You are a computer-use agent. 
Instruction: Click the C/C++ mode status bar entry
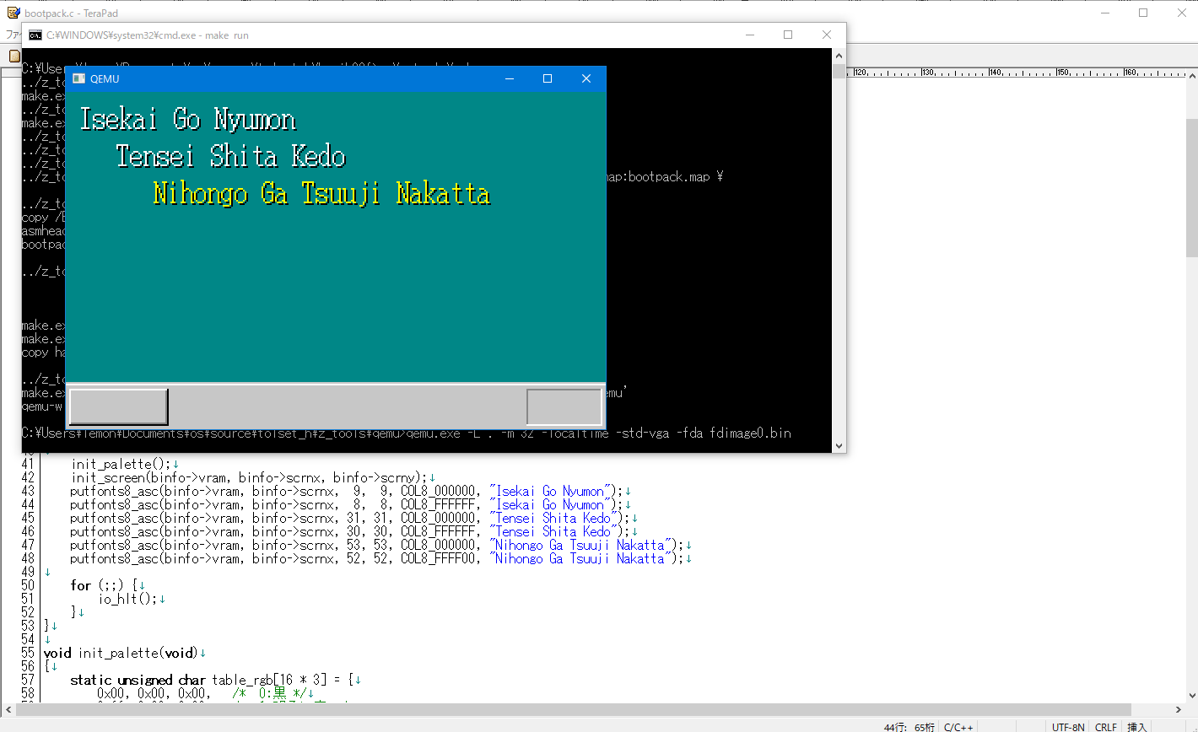[958, 726]
